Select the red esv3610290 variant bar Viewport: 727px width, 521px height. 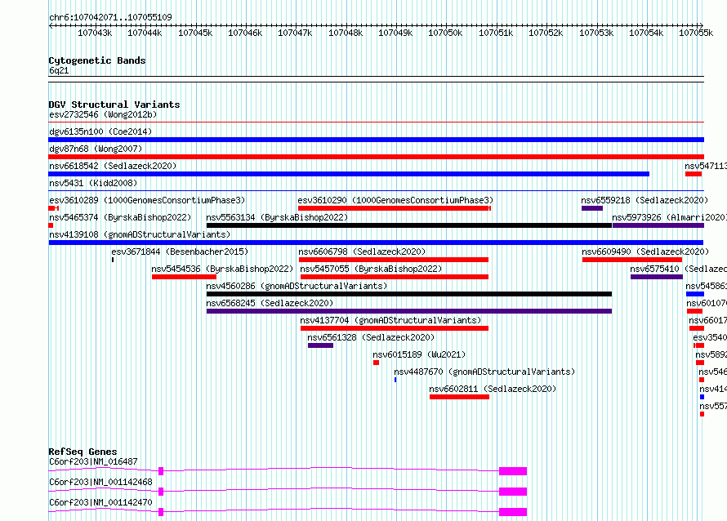tap(394, 208)
